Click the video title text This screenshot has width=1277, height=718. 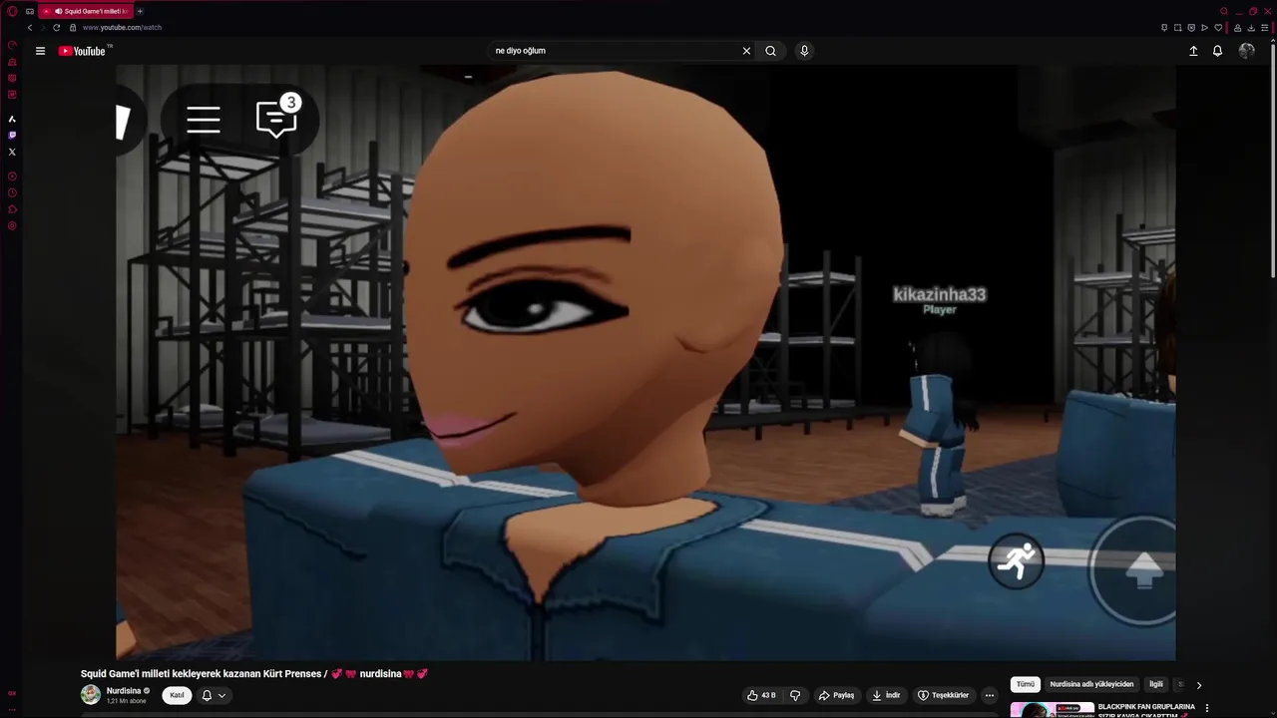point(254,674)
